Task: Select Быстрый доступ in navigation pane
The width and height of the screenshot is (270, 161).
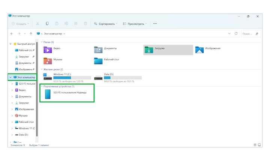Action: click(x=24, y=44)
